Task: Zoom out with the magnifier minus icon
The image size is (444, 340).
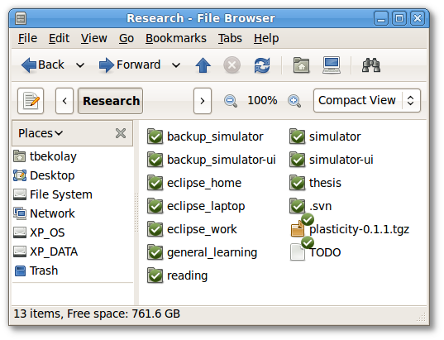Action: (x=231, y=101)
